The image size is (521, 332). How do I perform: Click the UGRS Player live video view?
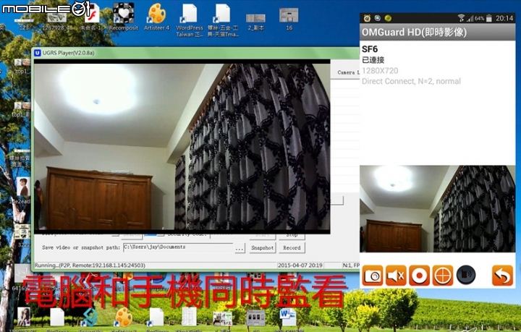[x=182, y=146]
